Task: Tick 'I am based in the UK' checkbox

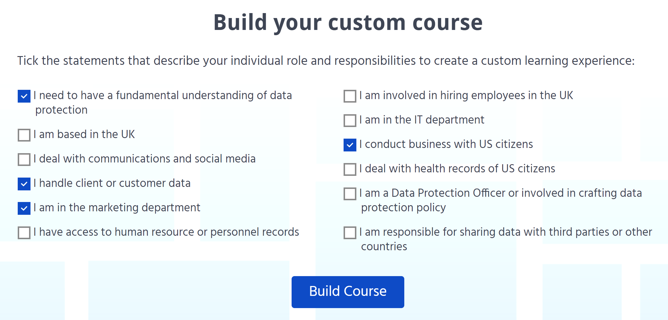Action: pyautogui.click(x=24, y=135)
